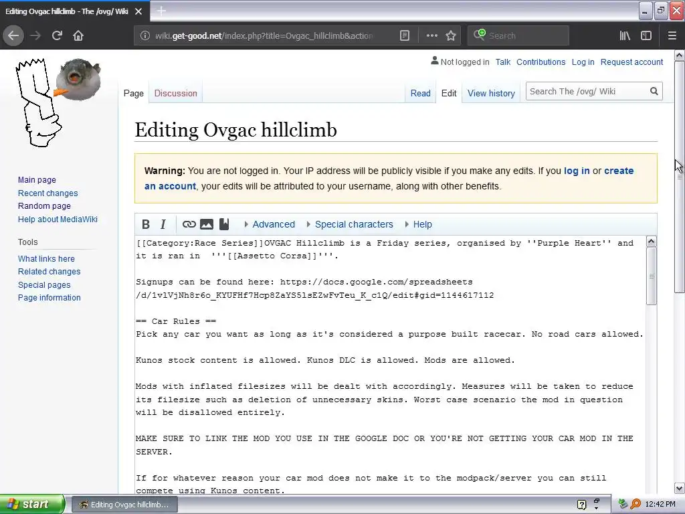Open the browser home page
The width and height of the screenshot is (685, 514).
coord(78,36)
